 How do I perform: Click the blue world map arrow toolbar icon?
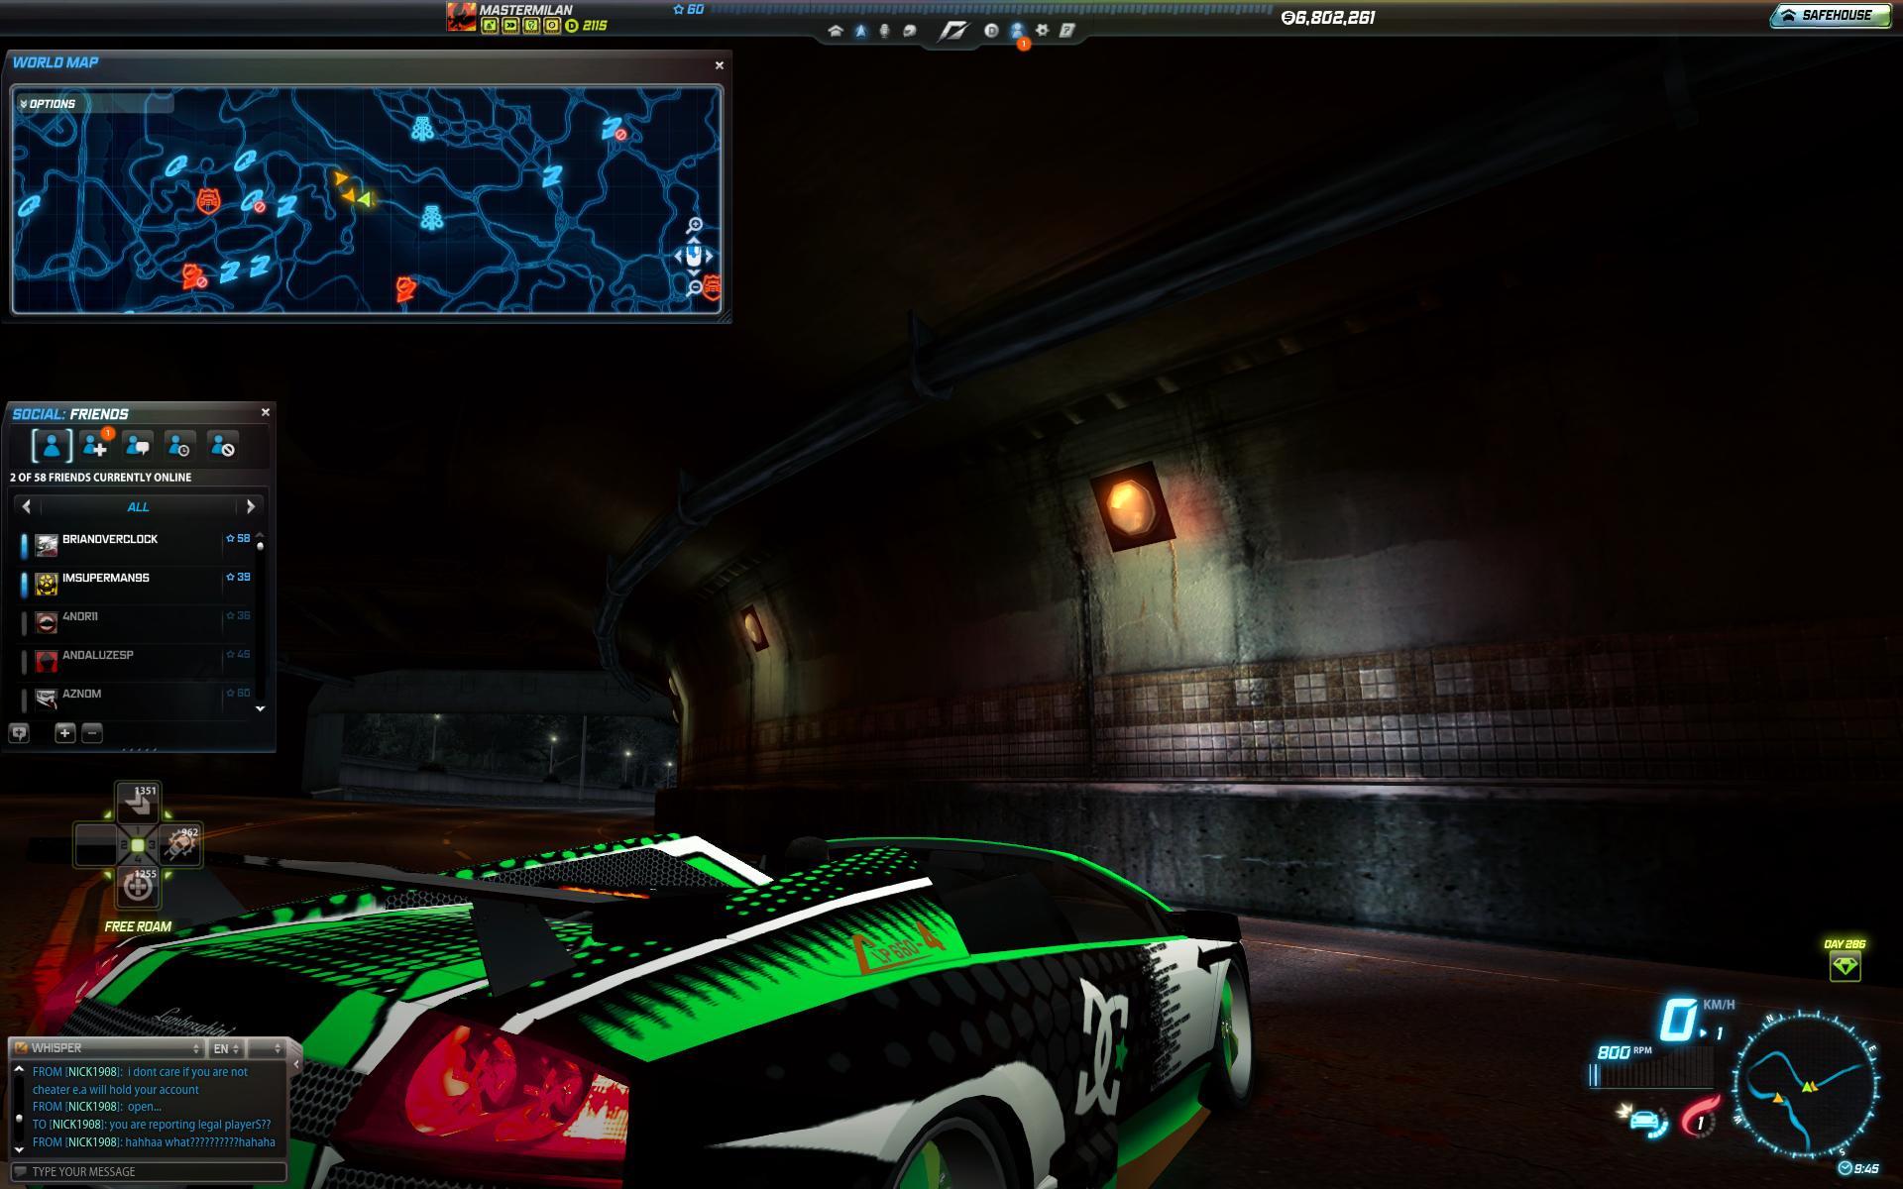coord(860,31)
